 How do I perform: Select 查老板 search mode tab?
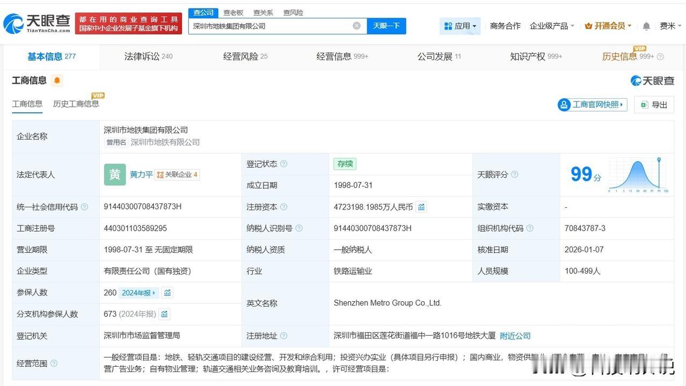point(233,12)
